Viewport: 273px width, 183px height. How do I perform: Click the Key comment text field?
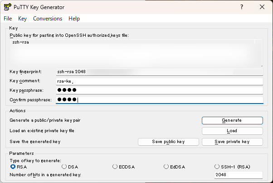159,81
